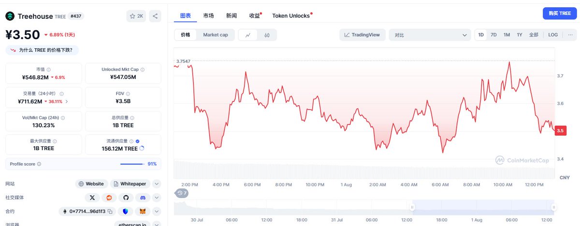Click the 购买 TREE button
The height and width of the screenshot is (226, 580).
(x=560, y=14)
